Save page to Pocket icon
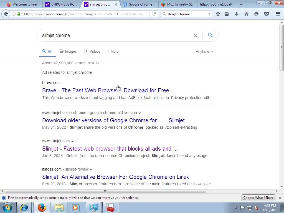Image resolution: width=284 pixels, height=213 pixels. pyautogui.click(x=267, y=14)
